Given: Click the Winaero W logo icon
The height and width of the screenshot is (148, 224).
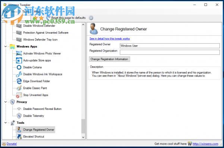Looking at the screenshot, I should pyautogui.click(x=190, y=144).
